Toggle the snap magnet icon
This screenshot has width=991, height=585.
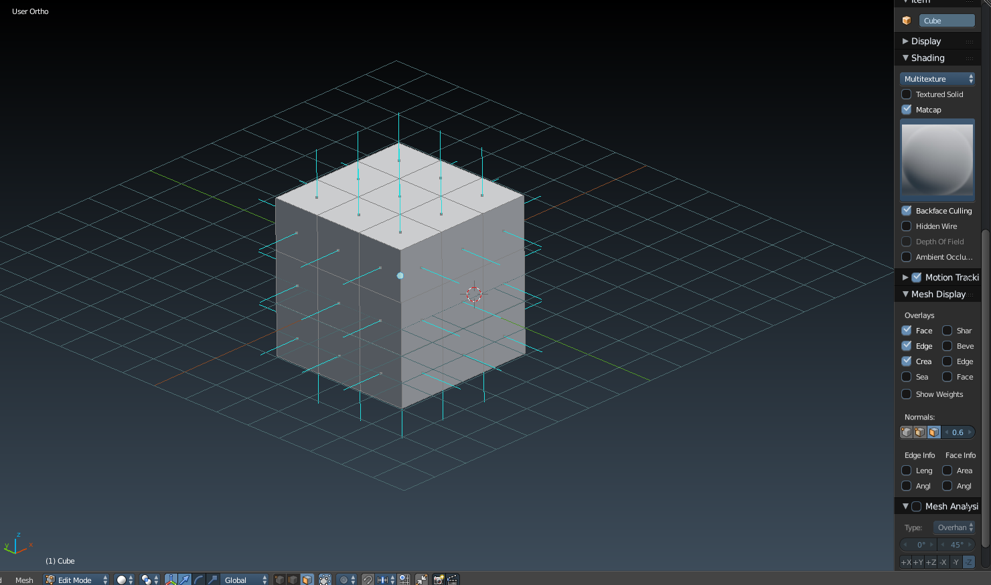tap(368, 580)
